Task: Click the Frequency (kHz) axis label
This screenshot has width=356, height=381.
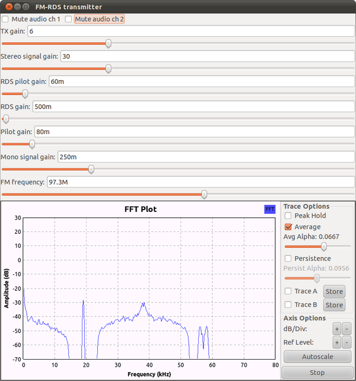Action: [x=149, y=374]
